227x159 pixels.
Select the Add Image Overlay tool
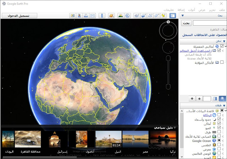143,16
